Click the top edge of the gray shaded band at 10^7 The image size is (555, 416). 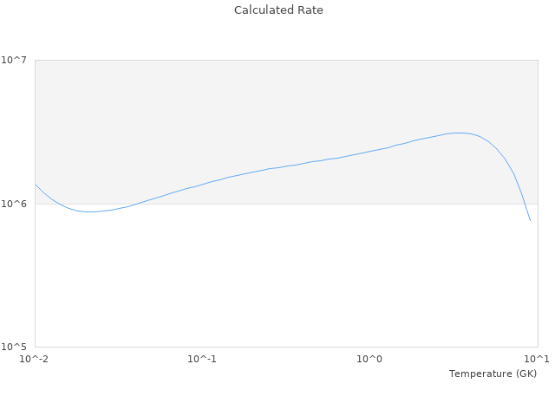pyautogui.click(x=286, y=60)
